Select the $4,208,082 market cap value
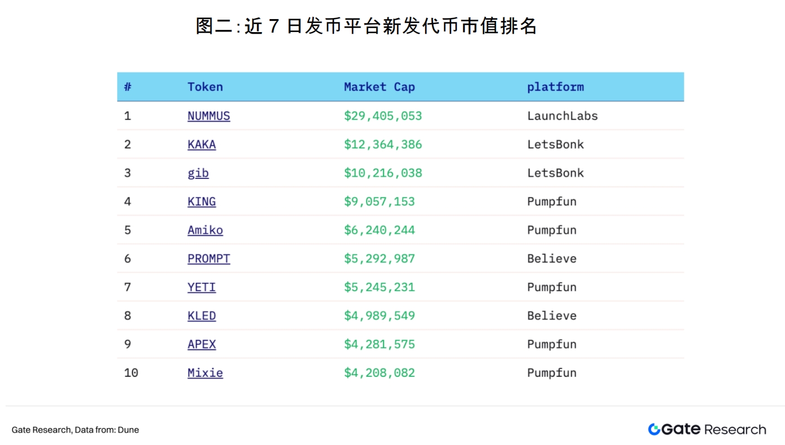785x445 pixels. pyautogui.click(x=379, y=373)
